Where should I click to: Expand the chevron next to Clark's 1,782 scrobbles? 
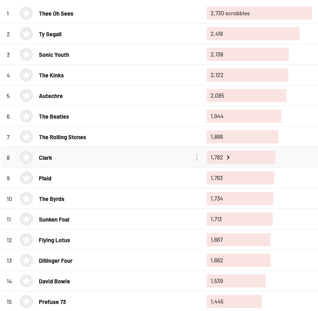tap(228, 157)
